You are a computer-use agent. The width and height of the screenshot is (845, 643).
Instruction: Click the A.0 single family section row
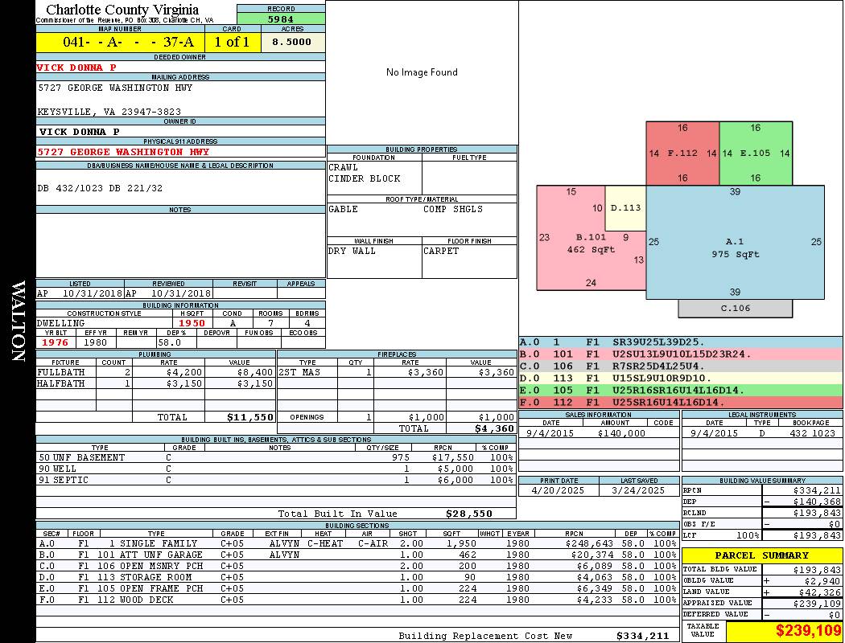[357, 543]
